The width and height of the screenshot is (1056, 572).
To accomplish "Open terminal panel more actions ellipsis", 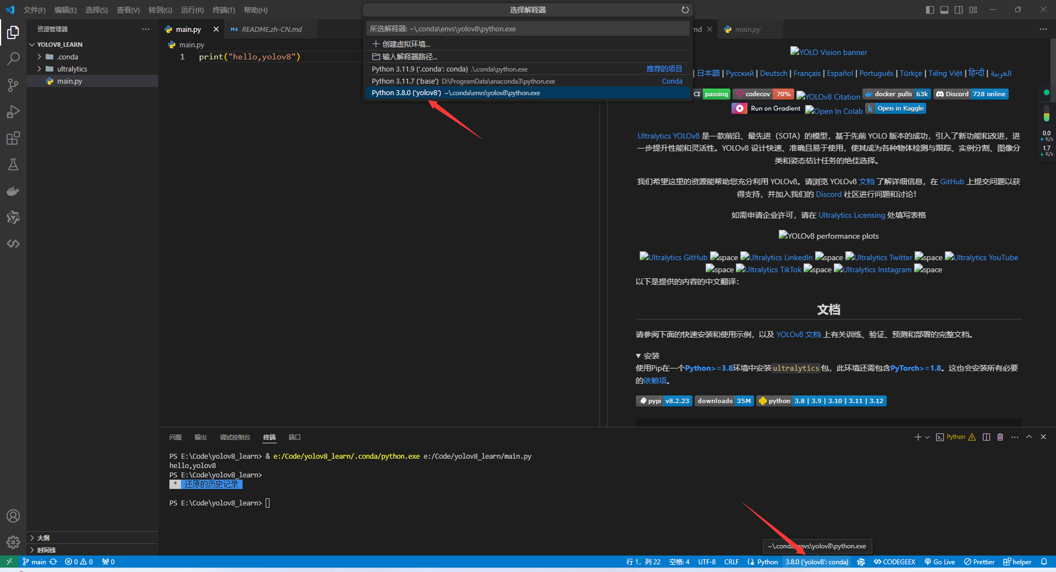I will tap(1015, 437).
